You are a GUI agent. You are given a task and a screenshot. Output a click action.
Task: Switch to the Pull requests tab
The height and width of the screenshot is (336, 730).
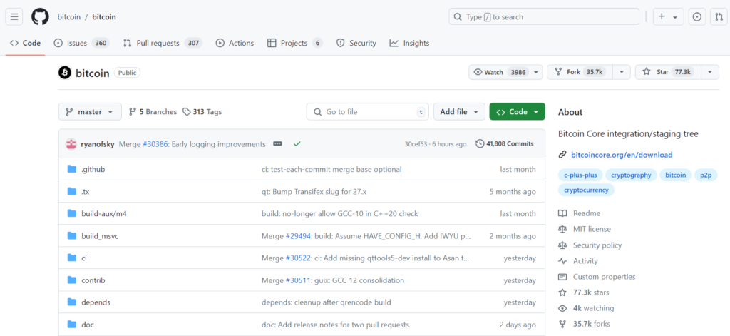pos(162,43)
